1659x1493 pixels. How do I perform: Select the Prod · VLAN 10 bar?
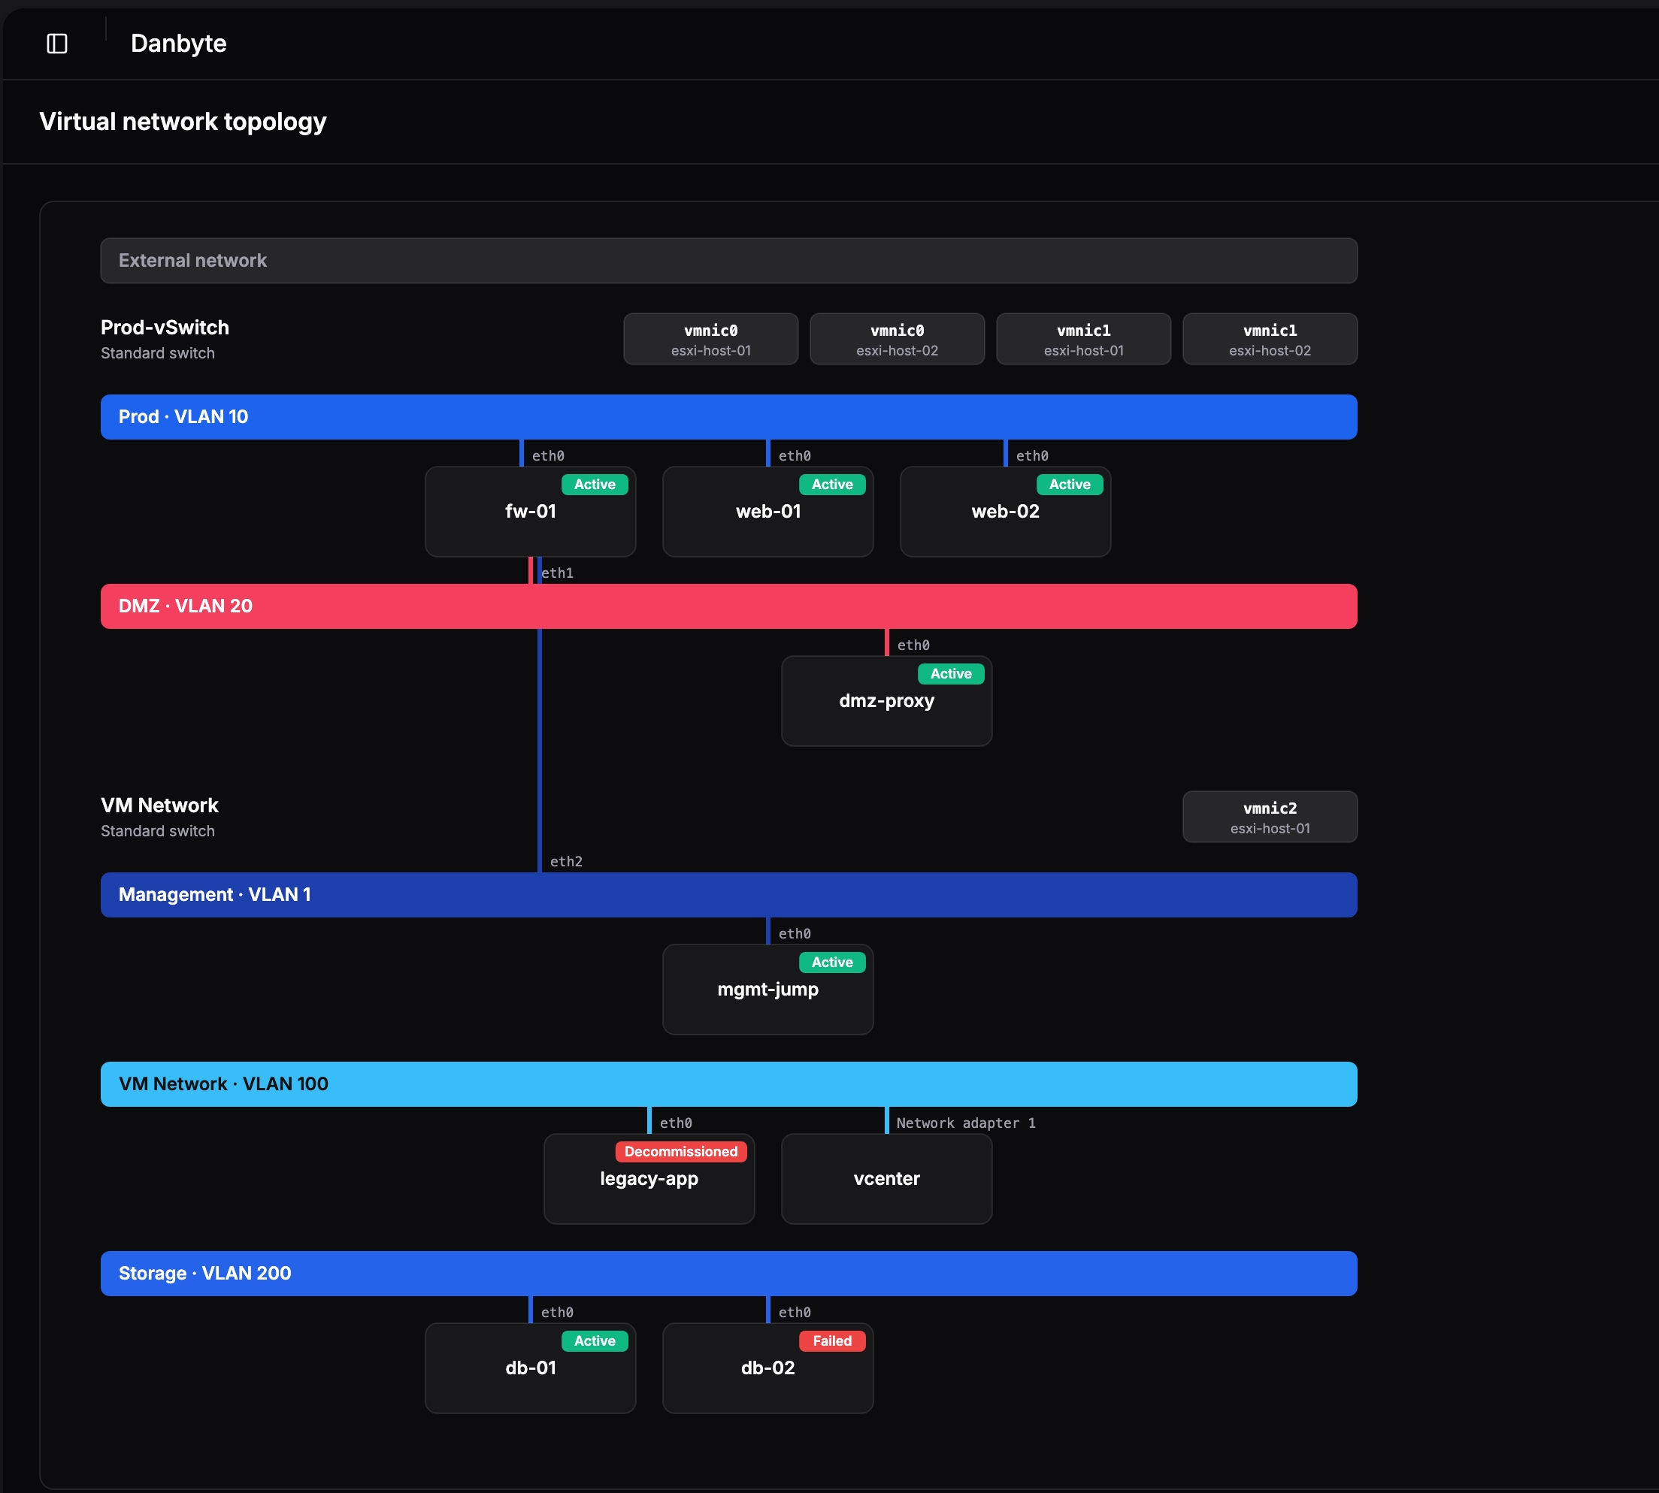[728, 418]
